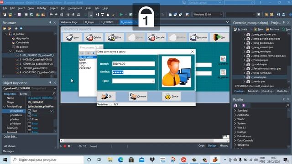
Task: Click the Q_padrao query component icon on form
Action: [223, 59]
